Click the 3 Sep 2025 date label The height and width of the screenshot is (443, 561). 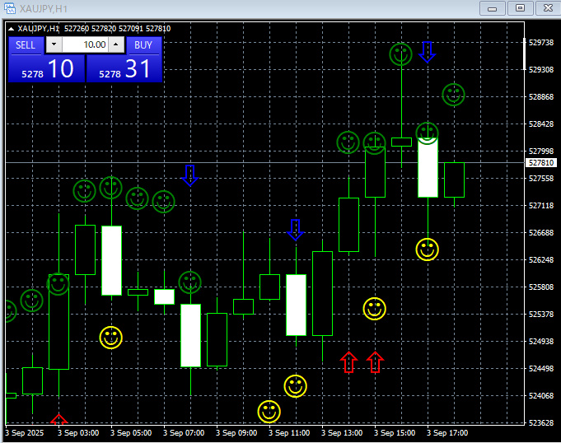click(x=25, y=433)
